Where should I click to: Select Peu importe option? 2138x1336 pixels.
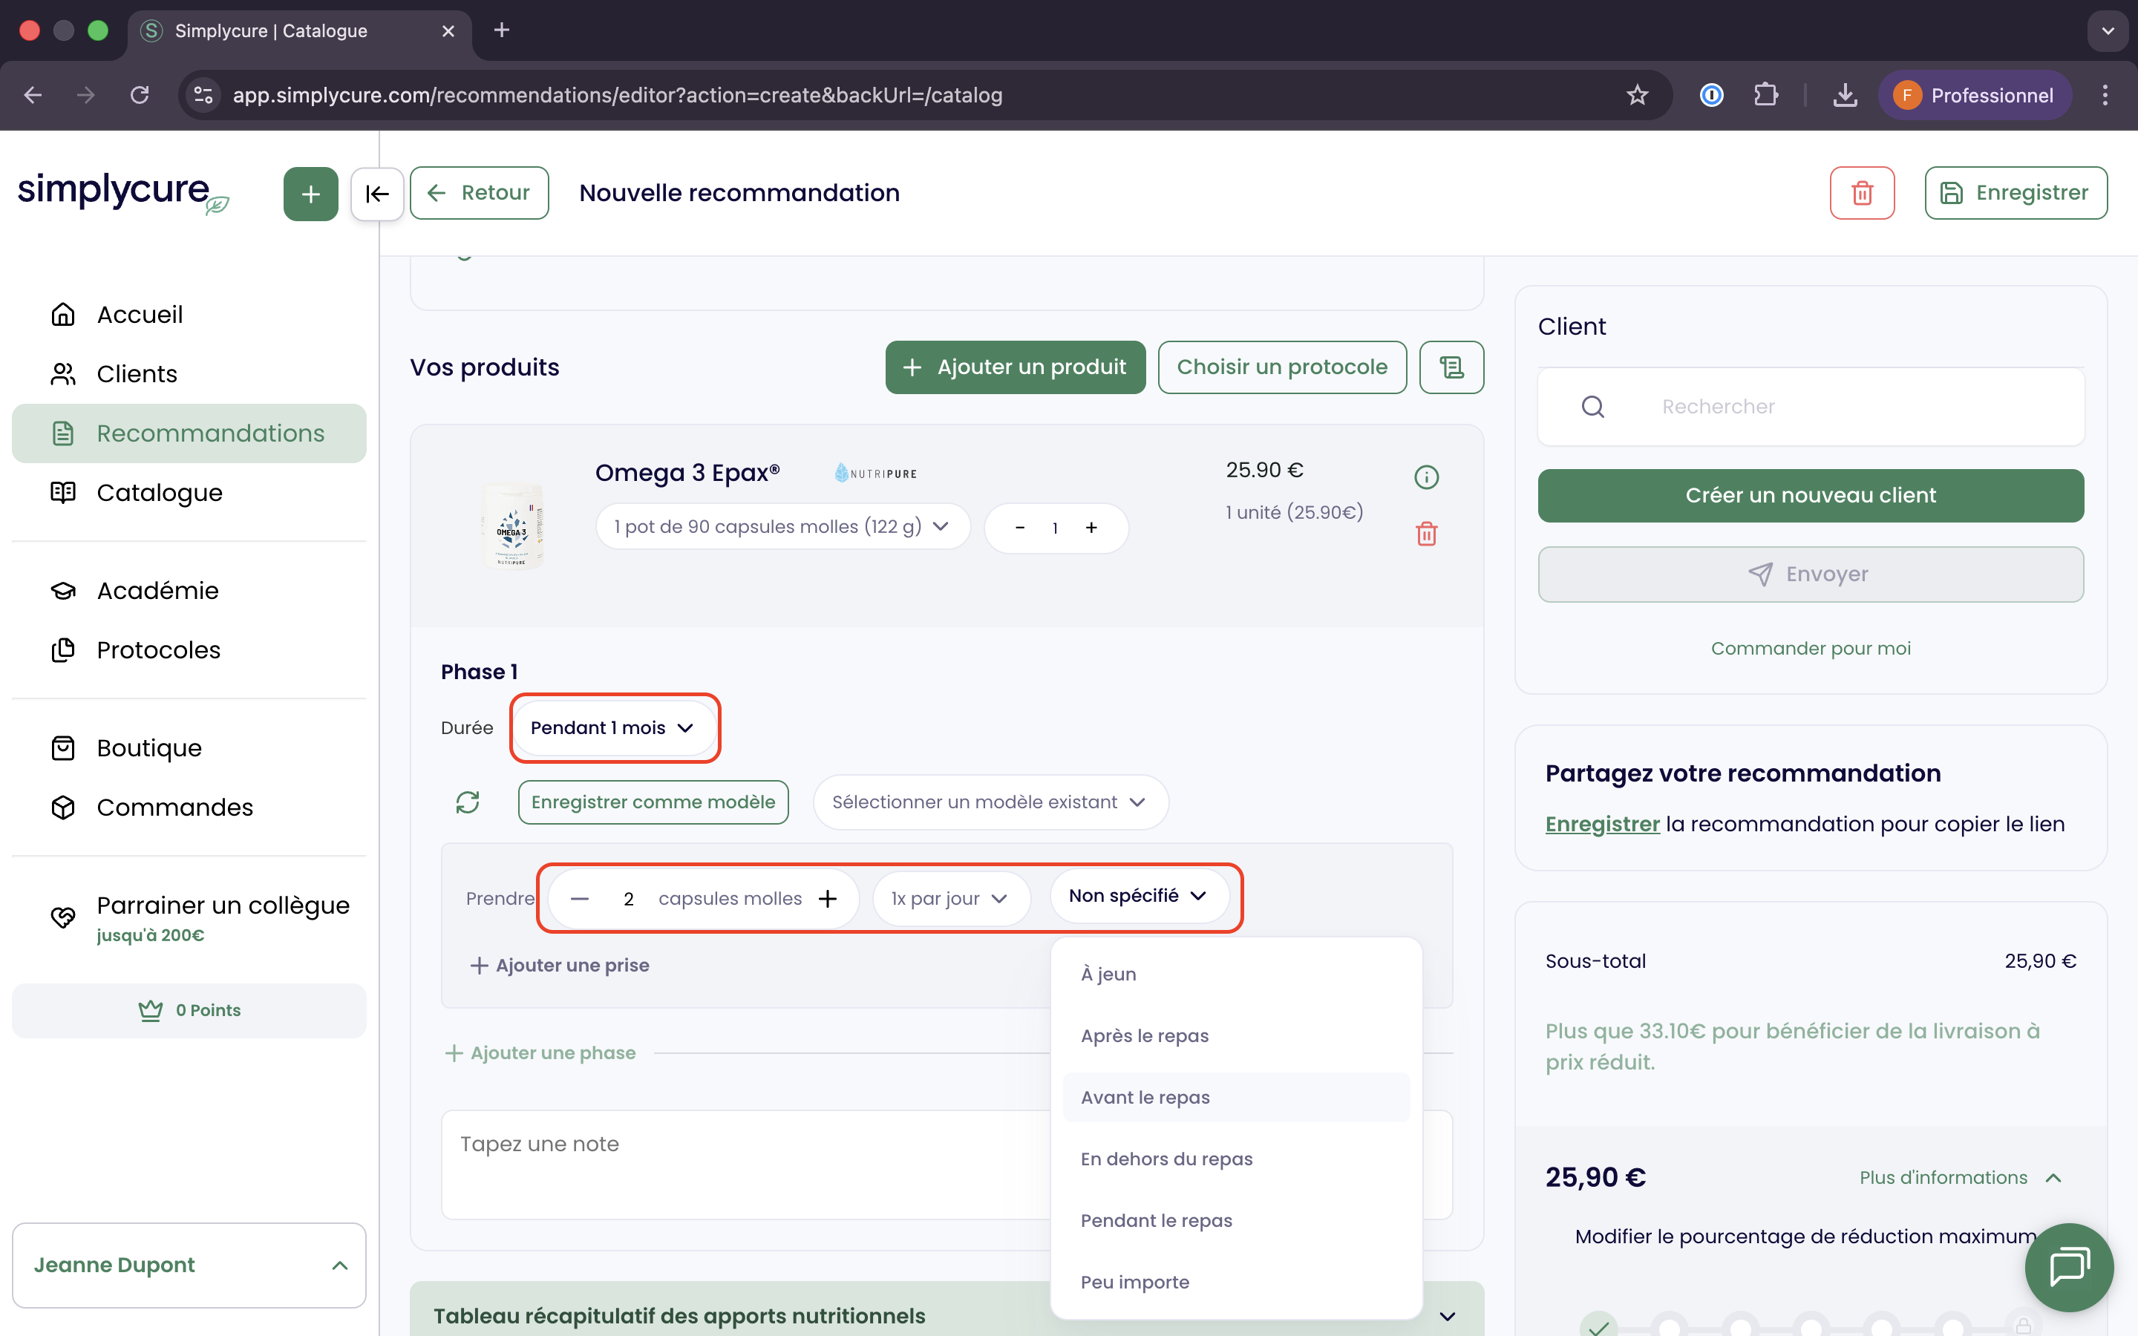1236,1282
